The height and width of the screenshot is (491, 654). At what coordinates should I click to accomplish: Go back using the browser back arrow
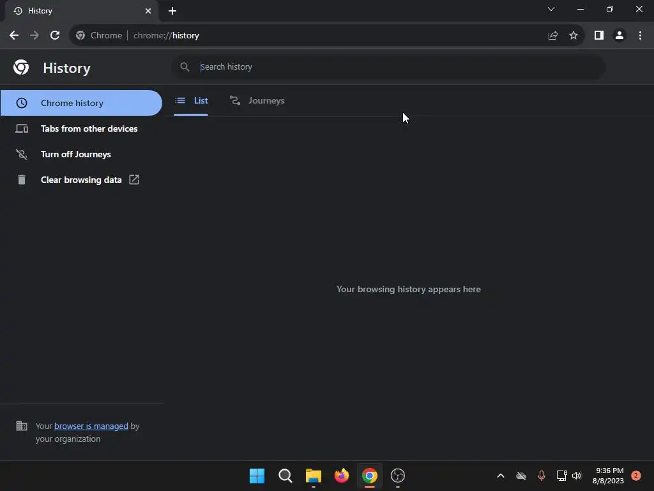point(14,36)
